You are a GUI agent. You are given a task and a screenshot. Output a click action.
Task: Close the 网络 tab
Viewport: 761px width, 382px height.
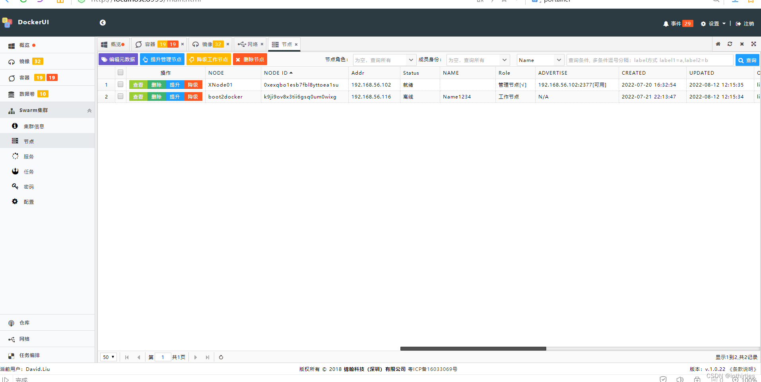tap(262, 44)
